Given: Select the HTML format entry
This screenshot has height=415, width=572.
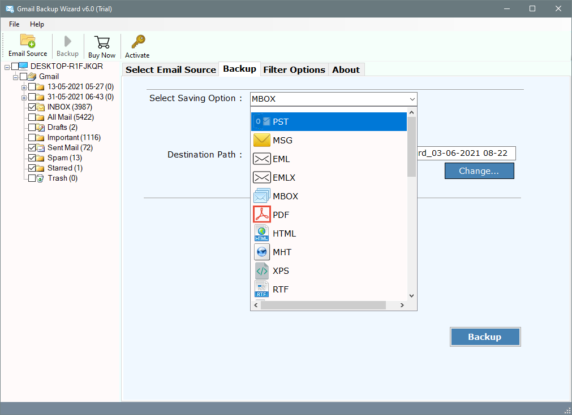Looking at the screenshot, I should 329,234.
